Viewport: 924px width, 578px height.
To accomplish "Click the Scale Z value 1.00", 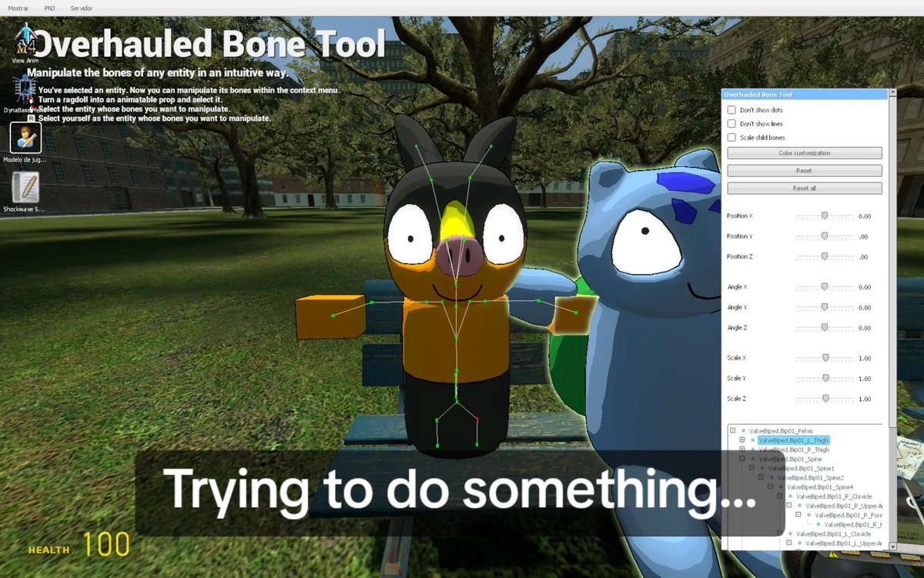I will 865,399.
